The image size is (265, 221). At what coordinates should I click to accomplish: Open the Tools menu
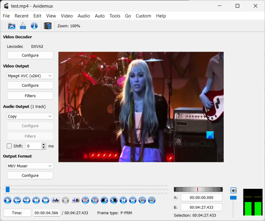(115, 16)
